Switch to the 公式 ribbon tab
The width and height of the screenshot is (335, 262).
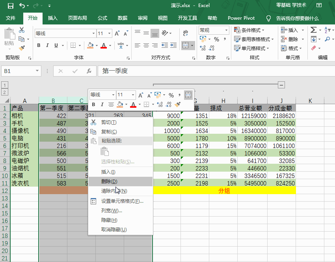click(x=102, y=18)
